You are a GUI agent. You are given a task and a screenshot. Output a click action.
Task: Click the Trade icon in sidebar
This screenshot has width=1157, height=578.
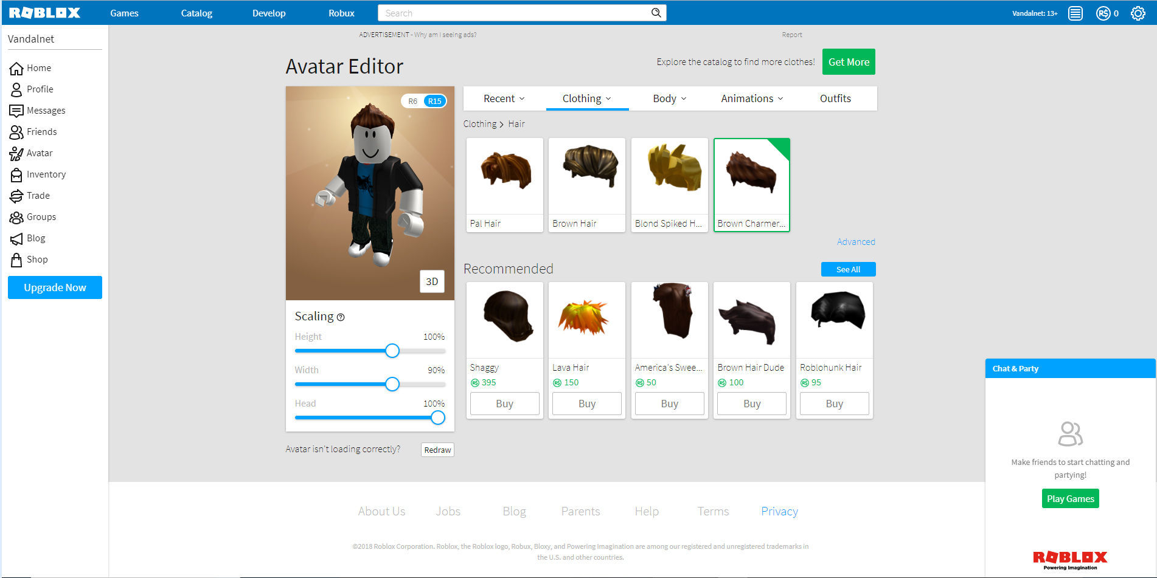(16, 196)
